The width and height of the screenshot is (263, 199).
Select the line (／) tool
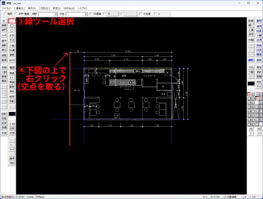pyautogui.click(x=12, y=21)
